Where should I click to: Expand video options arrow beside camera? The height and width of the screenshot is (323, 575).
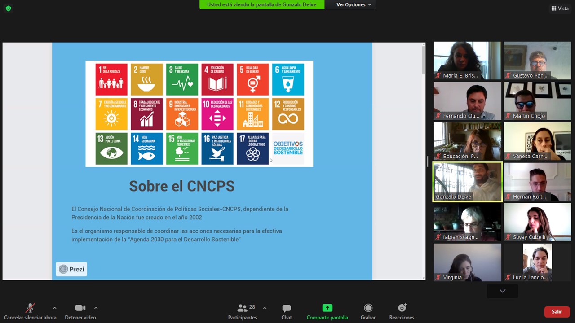tap(96, 308)
